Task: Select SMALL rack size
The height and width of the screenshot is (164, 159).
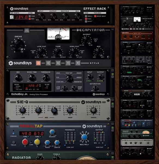Action: (86, 16)
